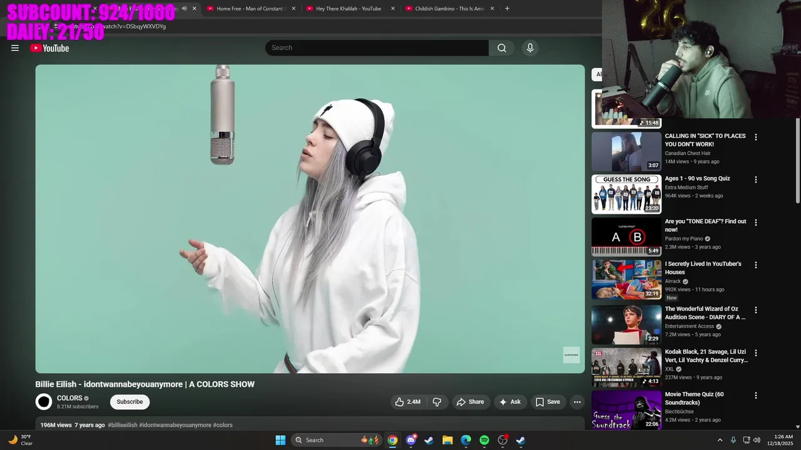801x450 pixels.
Task: Like the Billie Eilish video
Action: pos(407,402)
